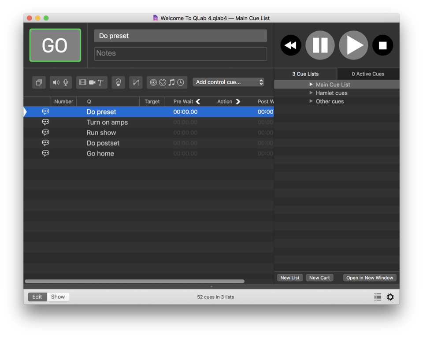The image size is (423, 338).
Task: Add a Group cue from toolbar
Action: [39, 82]
